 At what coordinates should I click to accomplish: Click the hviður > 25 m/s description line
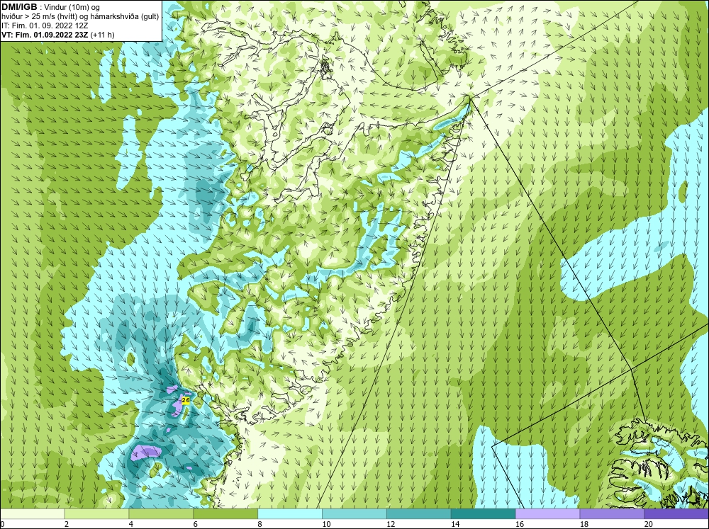point(80,17)
